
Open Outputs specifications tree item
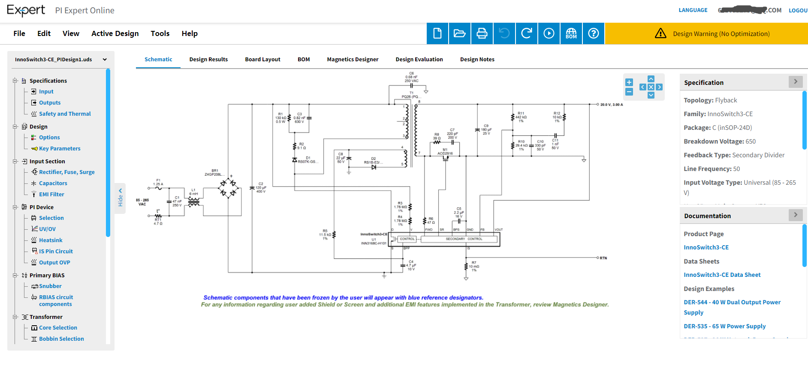click(50, 103)
